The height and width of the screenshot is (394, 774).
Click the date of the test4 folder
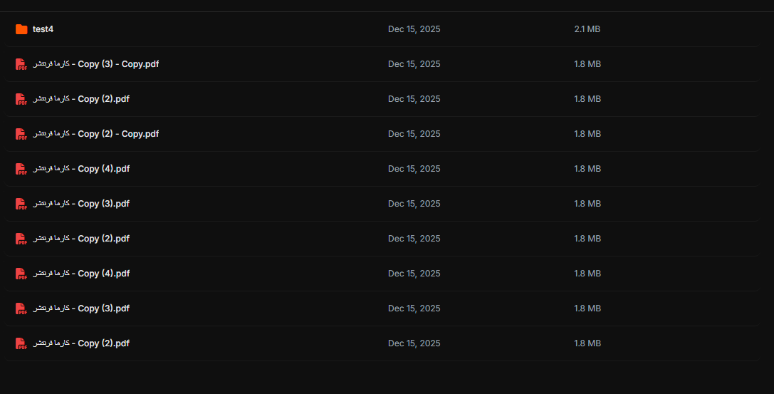point(414,29)
